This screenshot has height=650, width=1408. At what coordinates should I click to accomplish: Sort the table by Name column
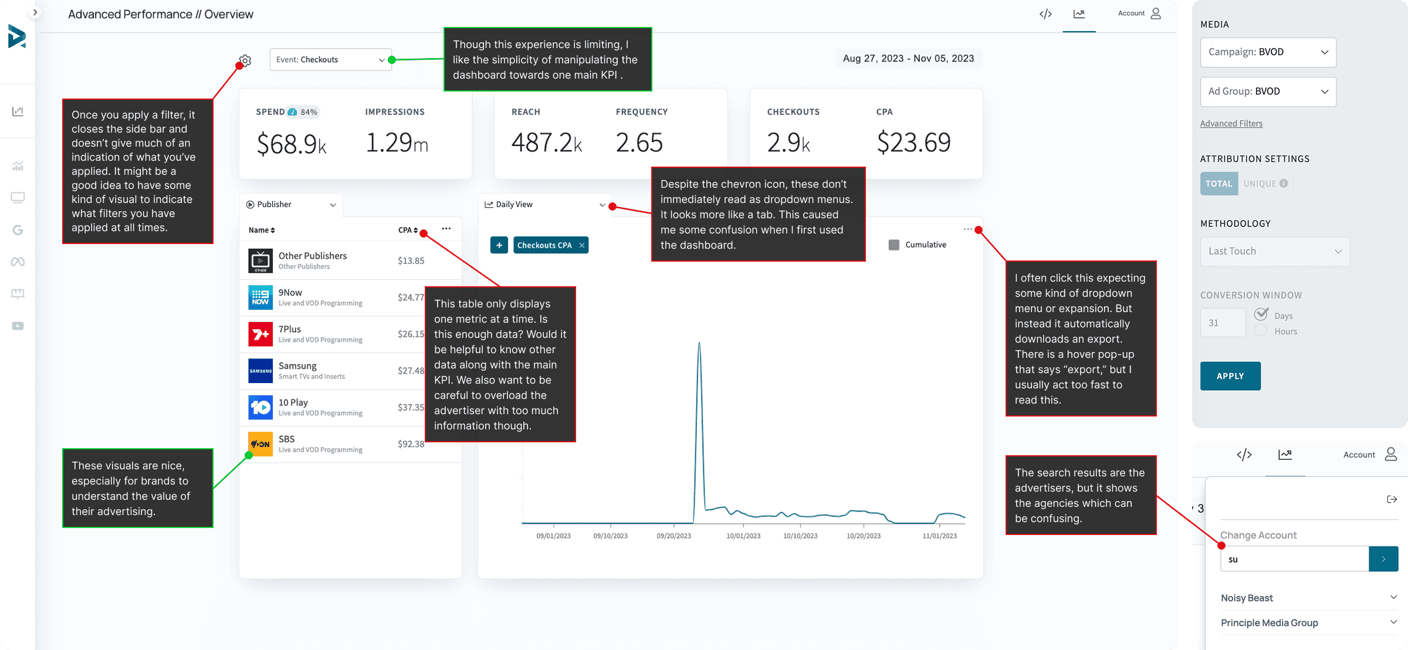262,230
